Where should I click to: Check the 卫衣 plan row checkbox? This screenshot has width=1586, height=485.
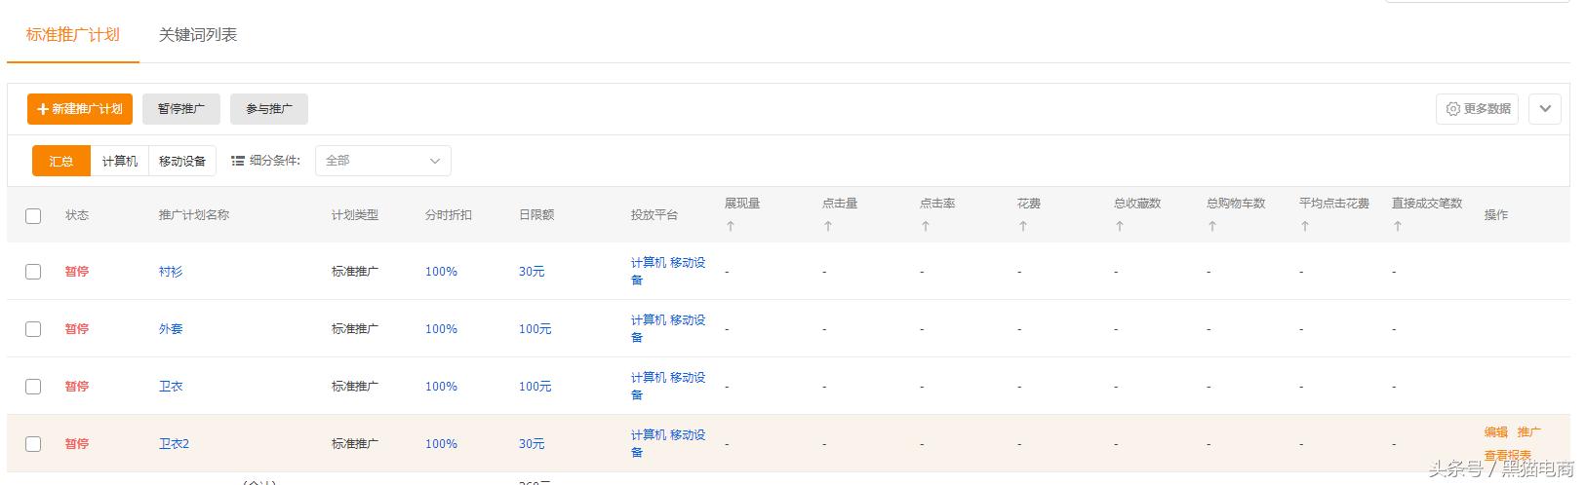(x=33, y=387)
